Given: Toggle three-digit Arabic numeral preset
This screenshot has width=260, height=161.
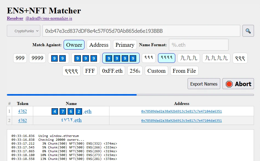Looking at the screenshot, I should (x=149, y=58).
